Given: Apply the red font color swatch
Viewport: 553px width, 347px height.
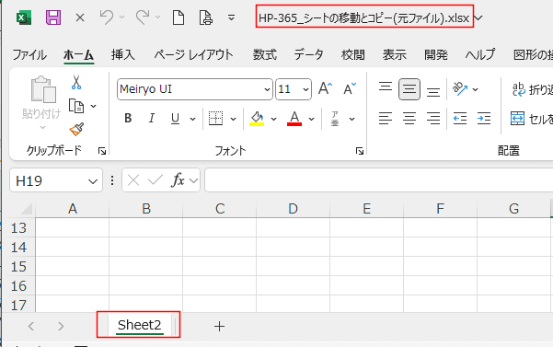Looking at the screenshot, I should pyautogui.click(x=294, y=119).
